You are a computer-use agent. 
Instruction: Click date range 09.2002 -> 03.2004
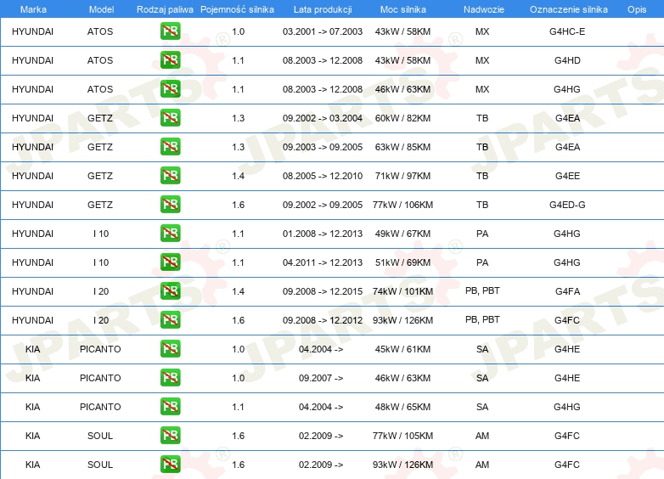[323, 118]
